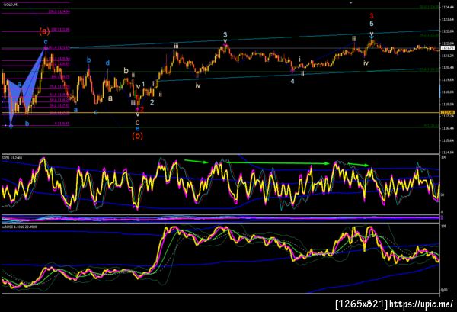Select the orange horizontal price line
This screenshot has height=312, width=457.
[222, 113]
